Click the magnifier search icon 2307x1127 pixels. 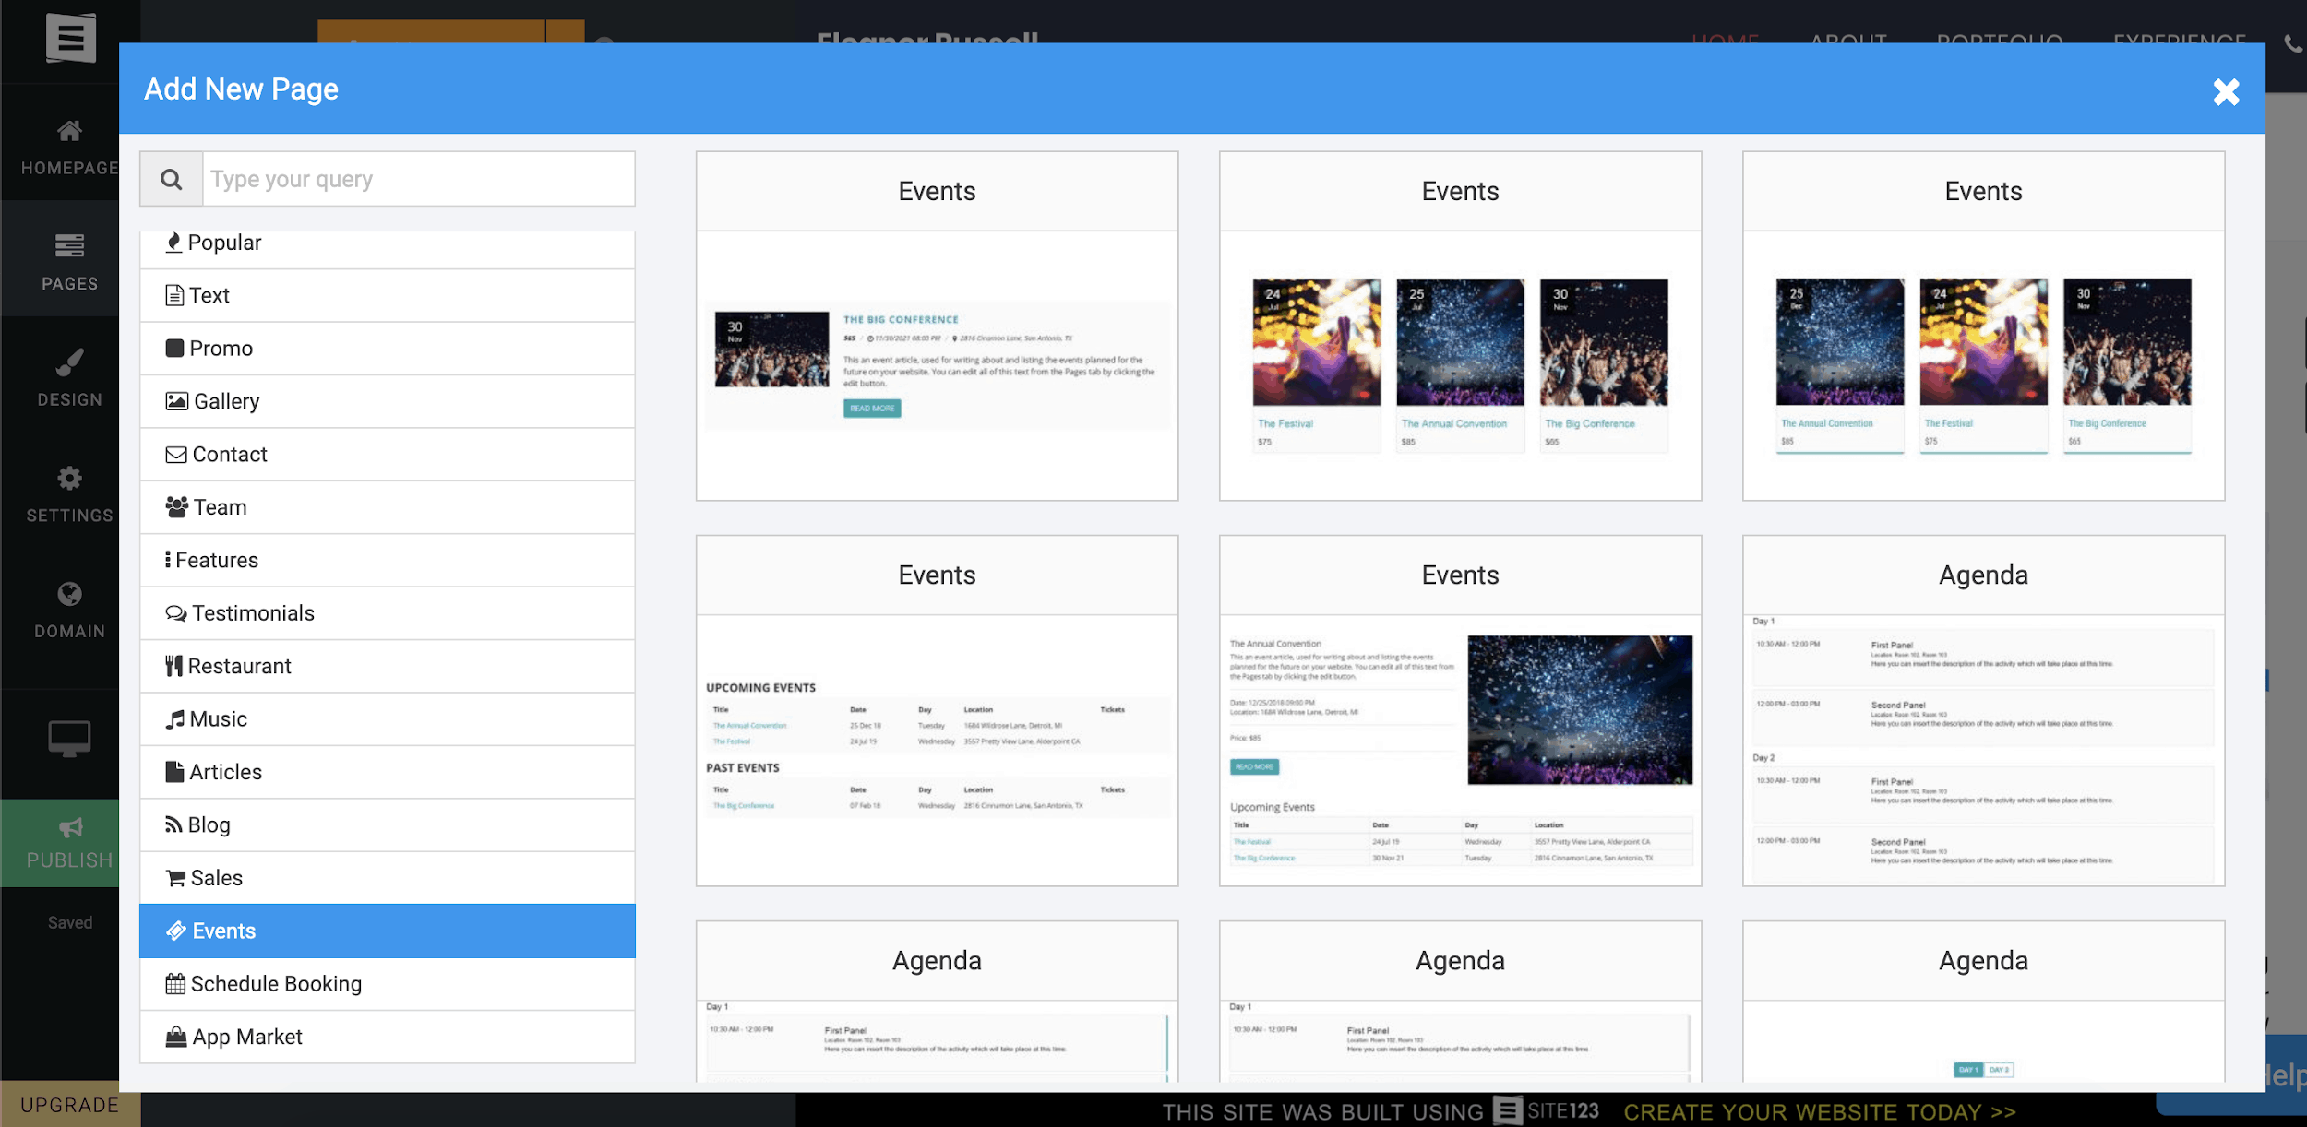tap(171, 179)
